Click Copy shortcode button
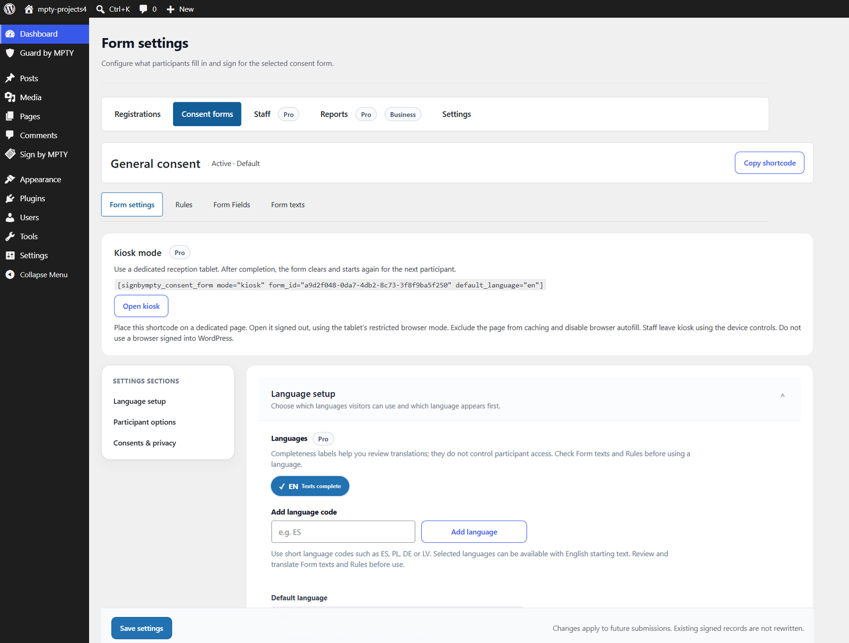The height and width of the screenshot is (643, 849). pos(769,163)
